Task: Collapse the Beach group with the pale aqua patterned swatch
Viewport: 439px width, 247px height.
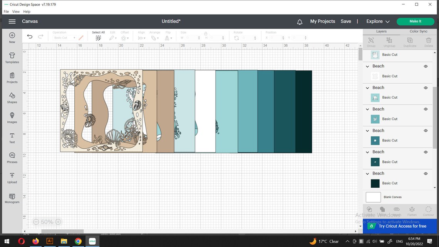Action: (368, 88)
